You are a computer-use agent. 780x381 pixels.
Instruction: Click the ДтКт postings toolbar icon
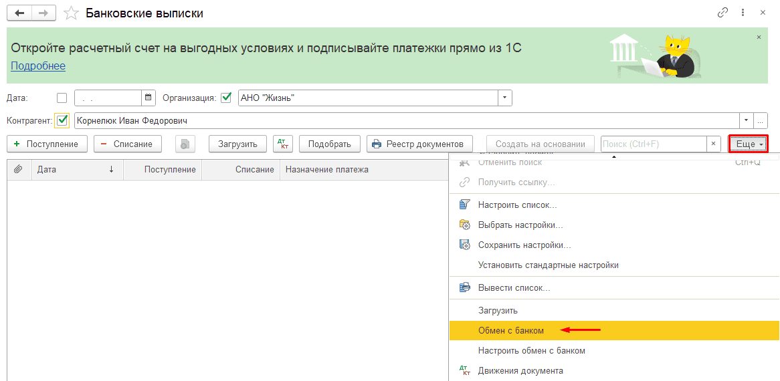tap(283, 144)
